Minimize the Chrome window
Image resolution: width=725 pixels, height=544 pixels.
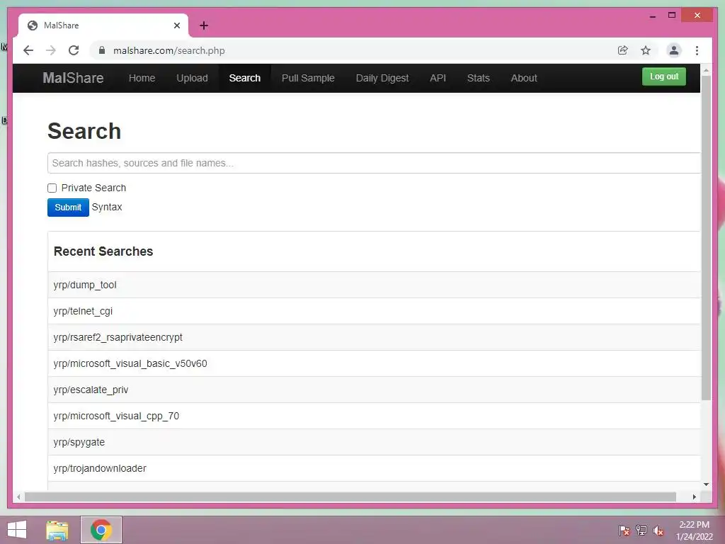(652, 16)
